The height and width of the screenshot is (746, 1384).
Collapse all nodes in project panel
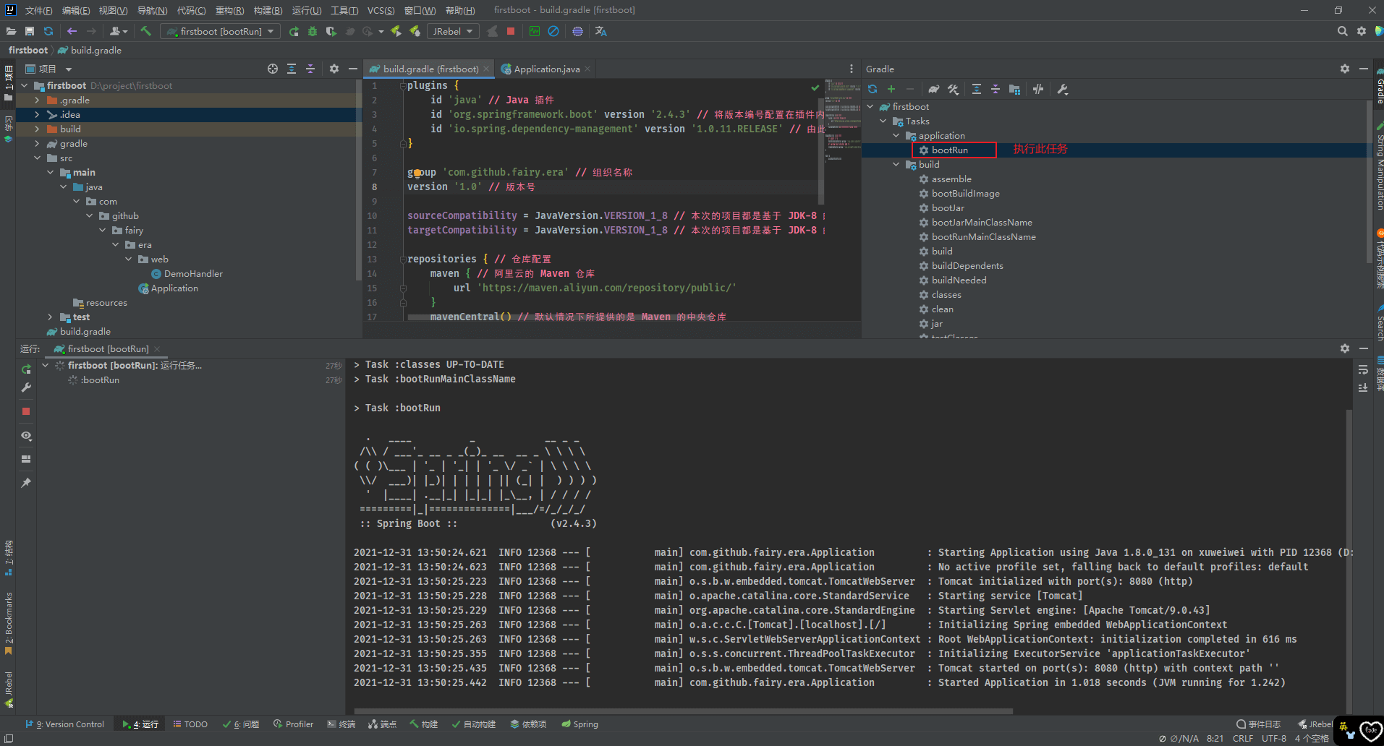(x=310, y=69)
